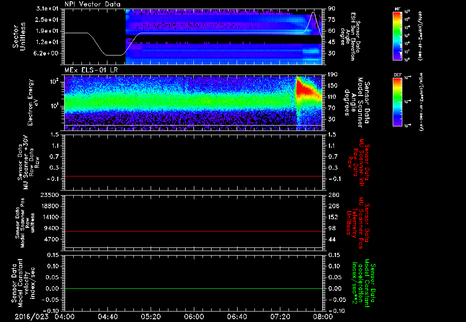466x322 pixels.
Task: Click the "08:00" time axis label
Action: pos(323,317)
